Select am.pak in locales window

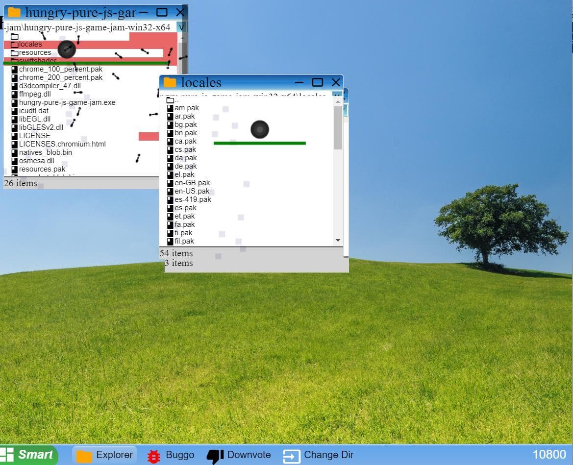coord(183,108)
